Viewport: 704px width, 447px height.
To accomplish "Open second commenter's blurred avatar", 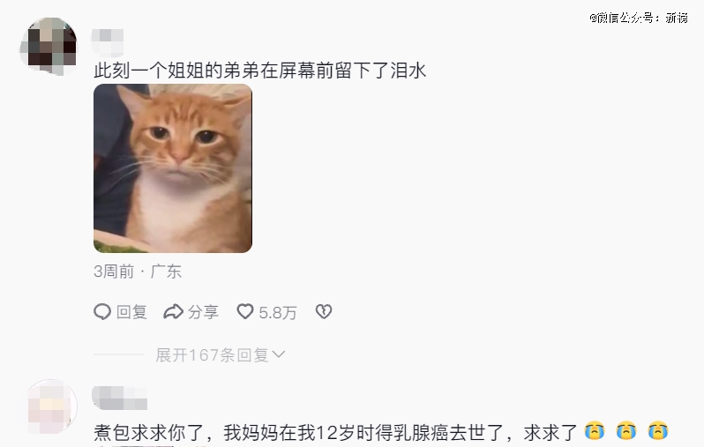I will point(50,407).
